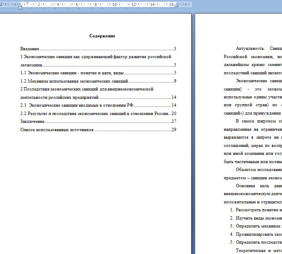Click the first line indent marker on ruler
The image size is (282, 254).
[27, 2]
